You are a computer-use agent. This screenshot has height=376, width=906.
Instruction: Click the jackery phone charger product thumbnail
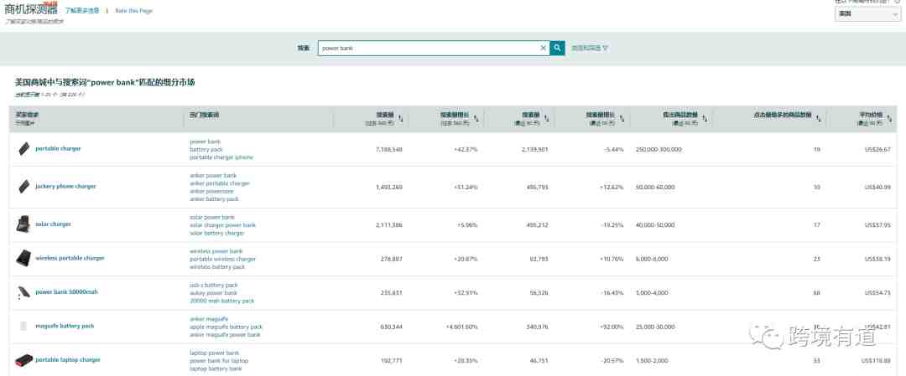pos(23,186)
